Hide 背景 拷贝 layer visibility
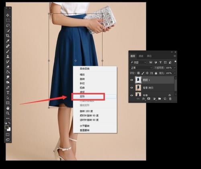Screen dimensions: 201x169 [132, 88]
